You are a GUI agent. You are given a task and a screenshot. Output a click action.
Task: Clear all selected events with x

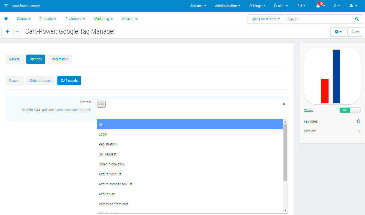tap(284, 104)
